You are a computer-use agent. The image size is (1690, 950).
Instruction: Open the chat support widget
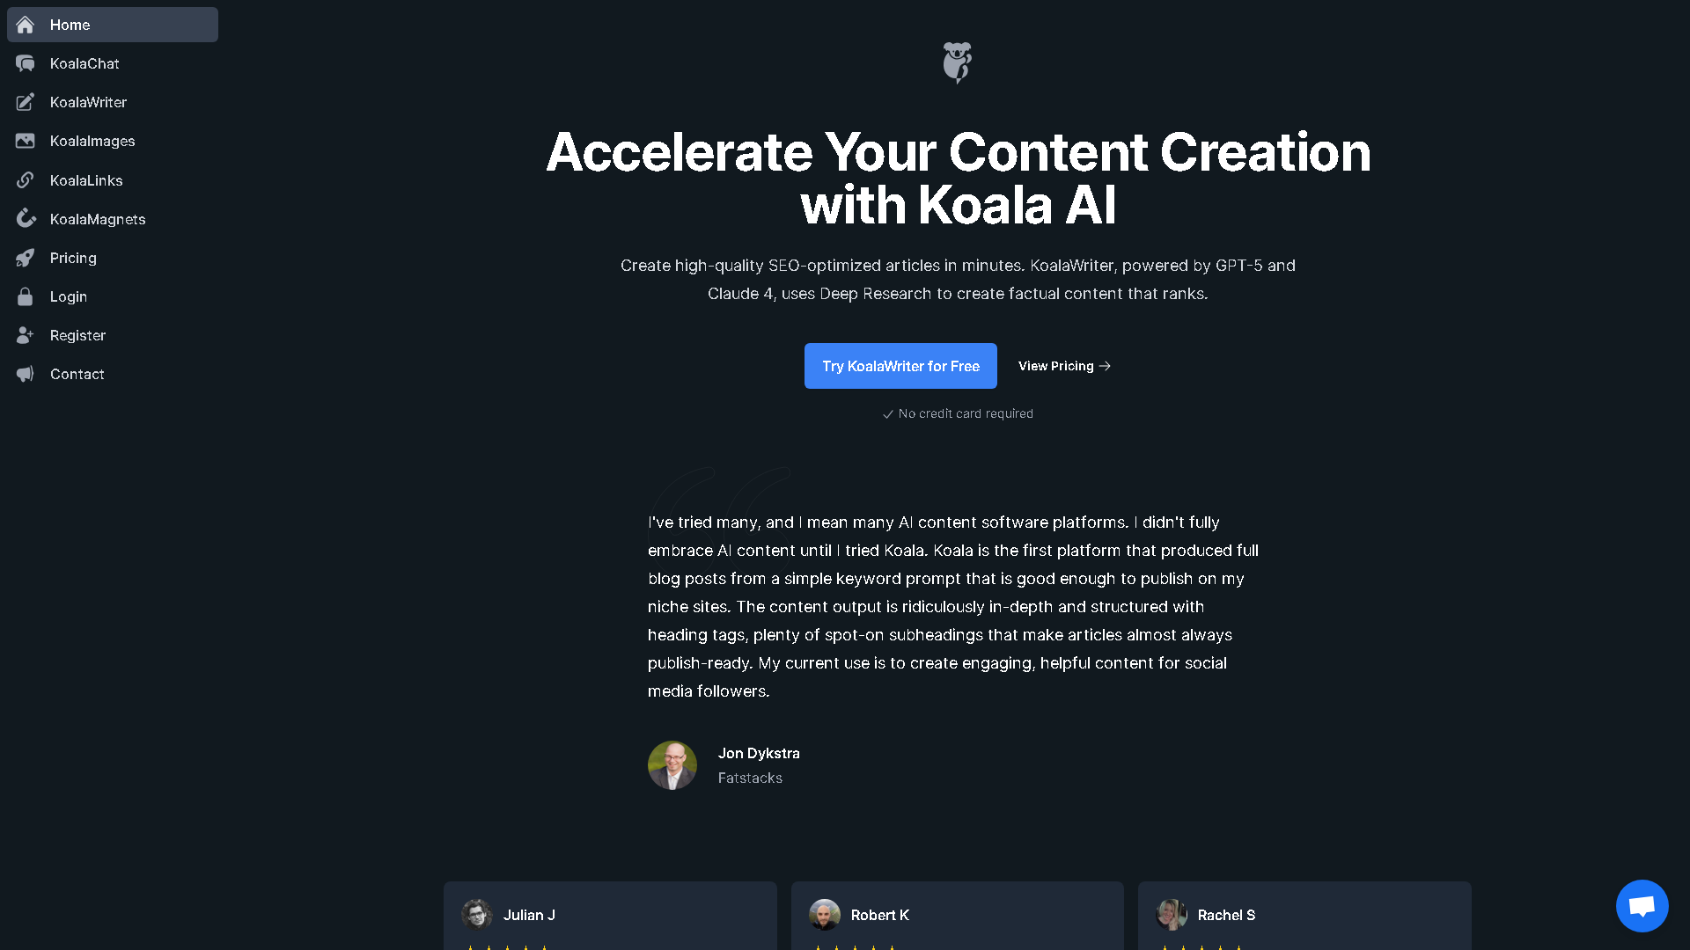1642,905
